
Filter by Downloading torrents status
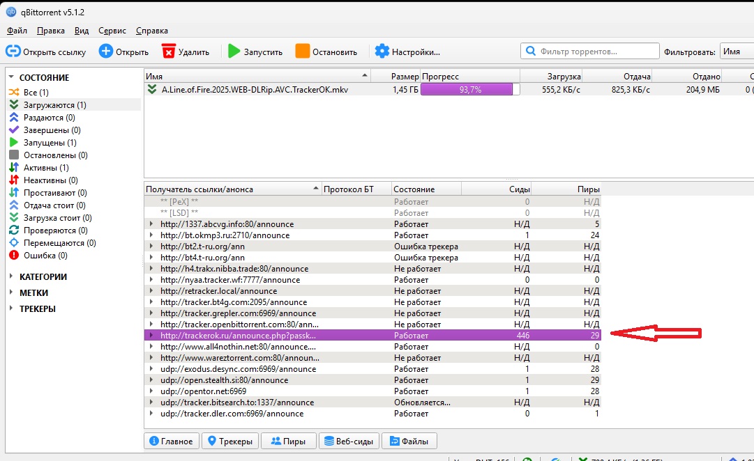tap(54, 104)
